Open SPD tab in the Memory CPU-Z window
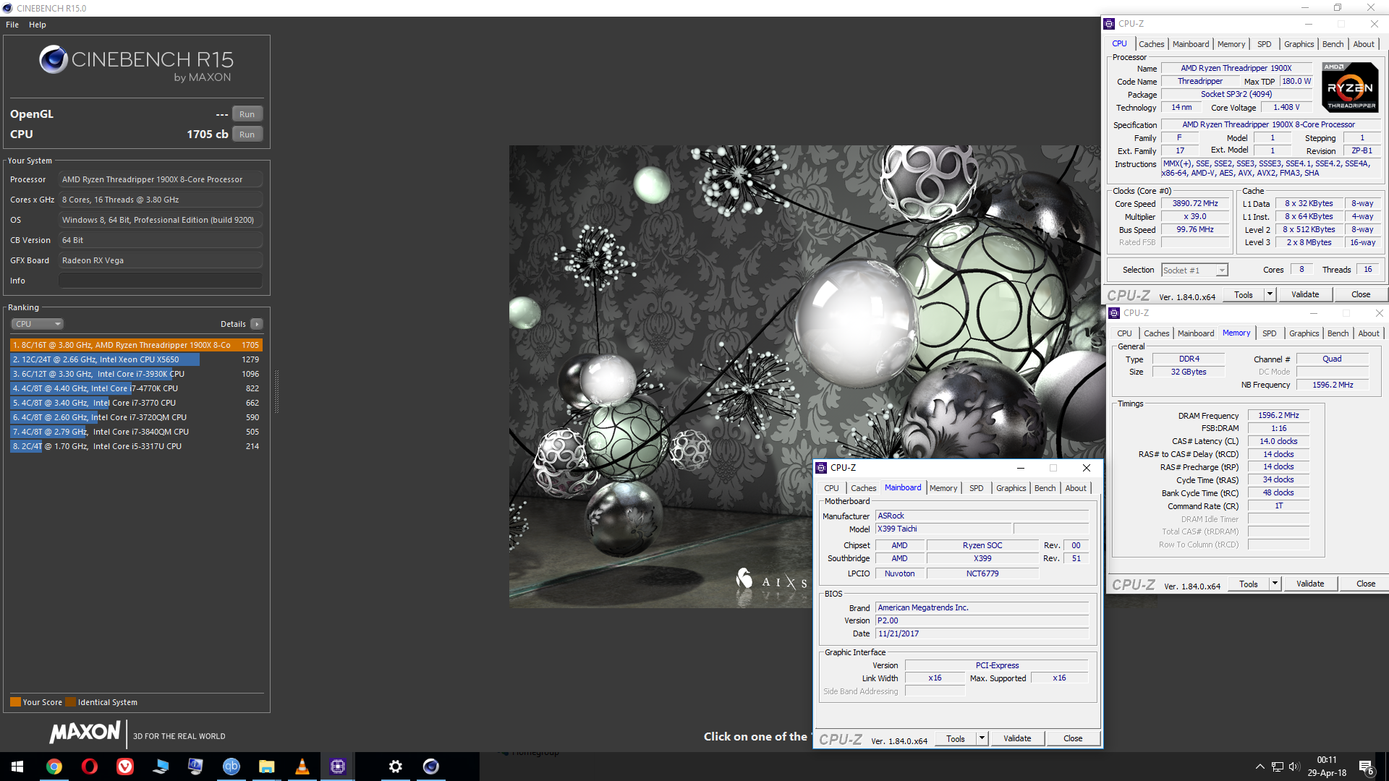1389x781 pixels. (x=1269, y=333)
